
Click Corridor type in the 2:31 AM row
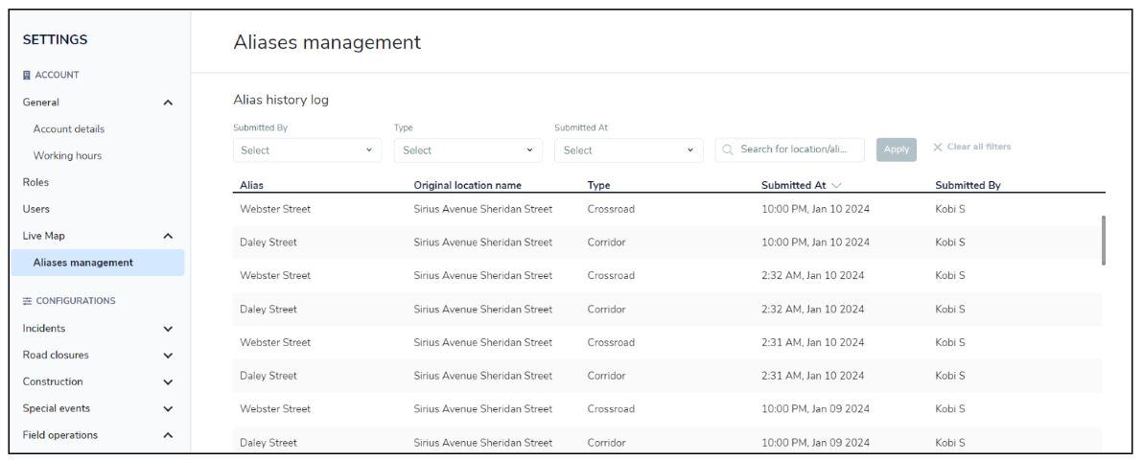click(606, 376)
